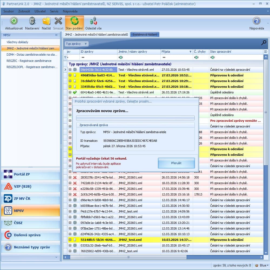Image resolution: width=270 pixels, height=270 pixels.
Task: Sort by ID zprávy column header
Action: pos(98,52)
